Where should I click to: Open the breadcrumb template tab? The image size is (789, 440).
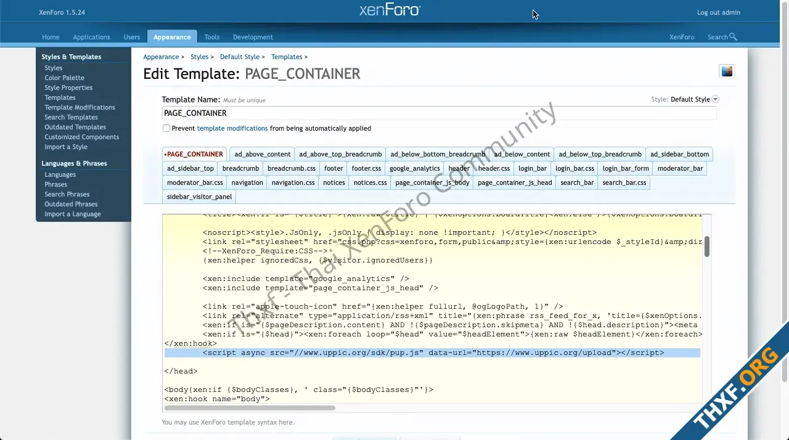[x=240, y=168]
